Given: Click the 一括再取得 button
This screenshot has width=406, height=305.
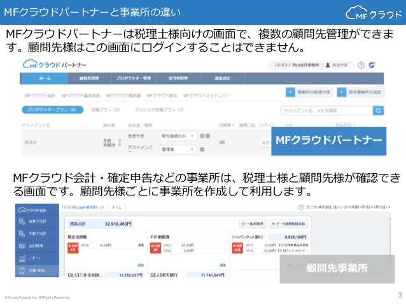Looking at the screenshot, I should [252, 223].
